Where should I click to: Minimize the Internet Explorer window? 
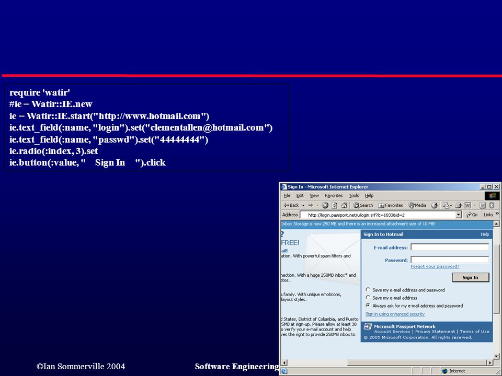pos(483,187)
